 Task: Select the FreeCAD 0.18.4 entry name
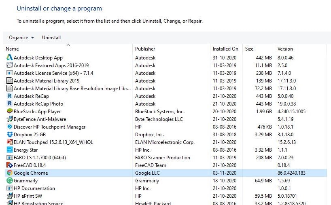pos(30,165)
